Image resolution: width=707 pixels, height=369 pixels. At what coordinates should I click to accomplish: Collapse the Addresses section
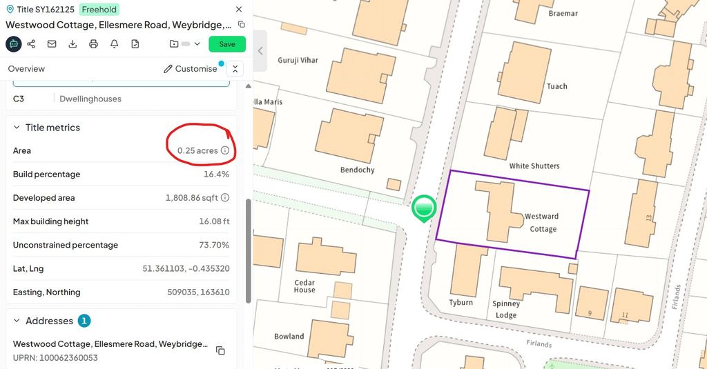[17, 321]
